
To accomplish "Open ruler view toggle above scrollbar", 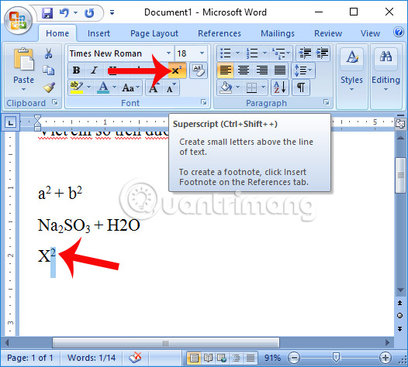I will pos(400,123).
